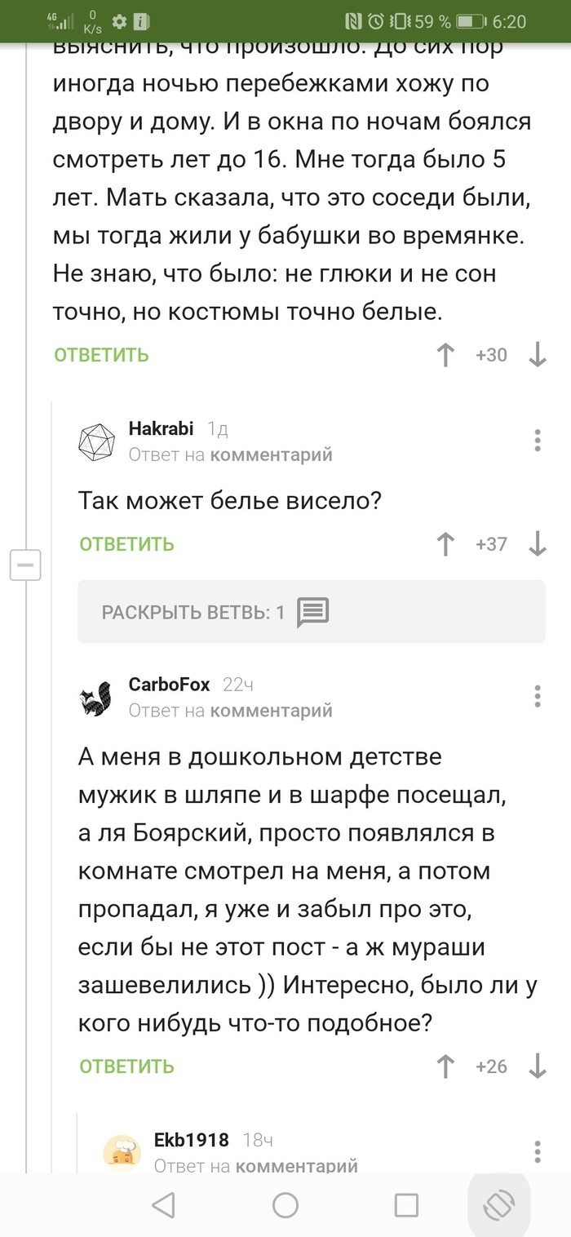
Task: Upvote the top comment with +30 rating
Action: [x=445, y=355]
